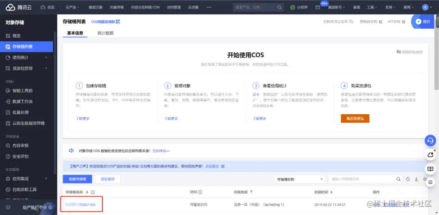Click the info icon beside 存储桶名称 column
This screenshot has height=215, width=439.
click(93, 192)
